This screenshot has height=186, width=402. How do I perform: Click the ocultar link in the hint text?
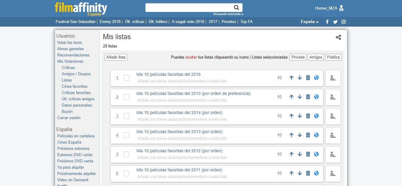pyautogui.click(x=191, y=57)
